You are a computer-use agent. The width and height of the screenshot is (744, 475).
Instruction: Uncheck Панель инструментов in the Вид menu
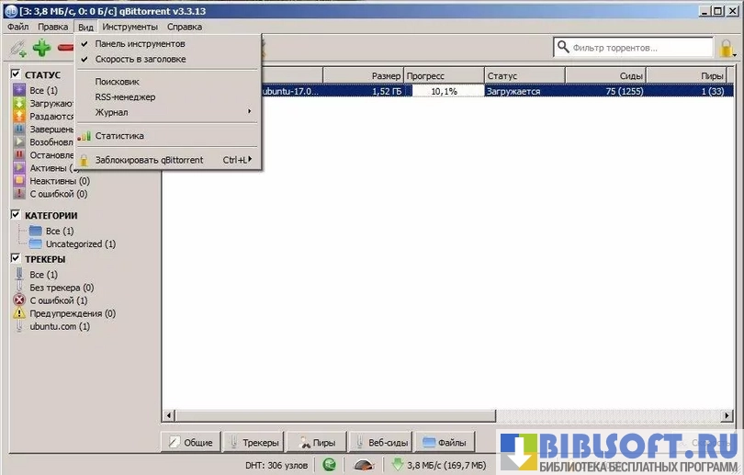[140, 43]
